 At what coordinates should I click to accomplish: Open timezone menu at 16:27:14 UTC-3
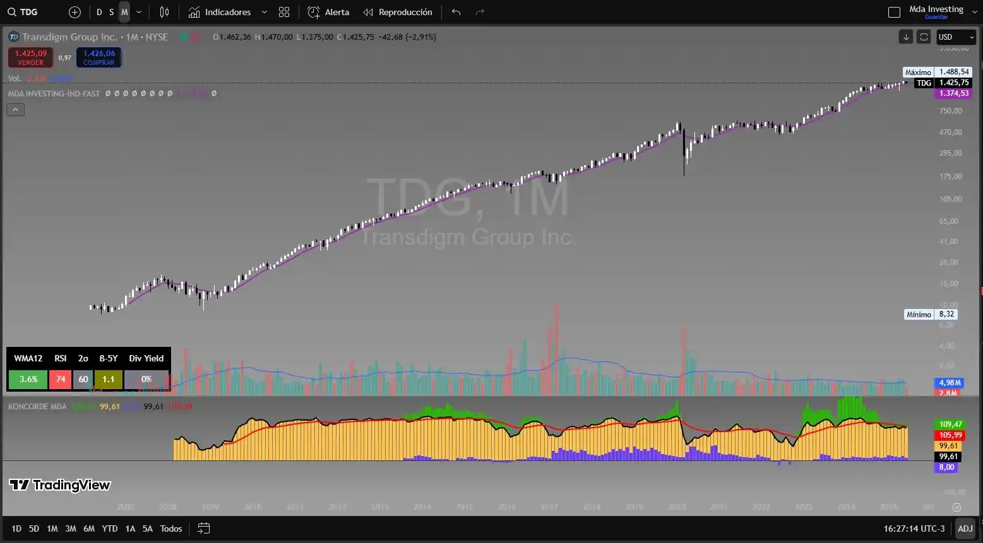[x=914, y=528]
